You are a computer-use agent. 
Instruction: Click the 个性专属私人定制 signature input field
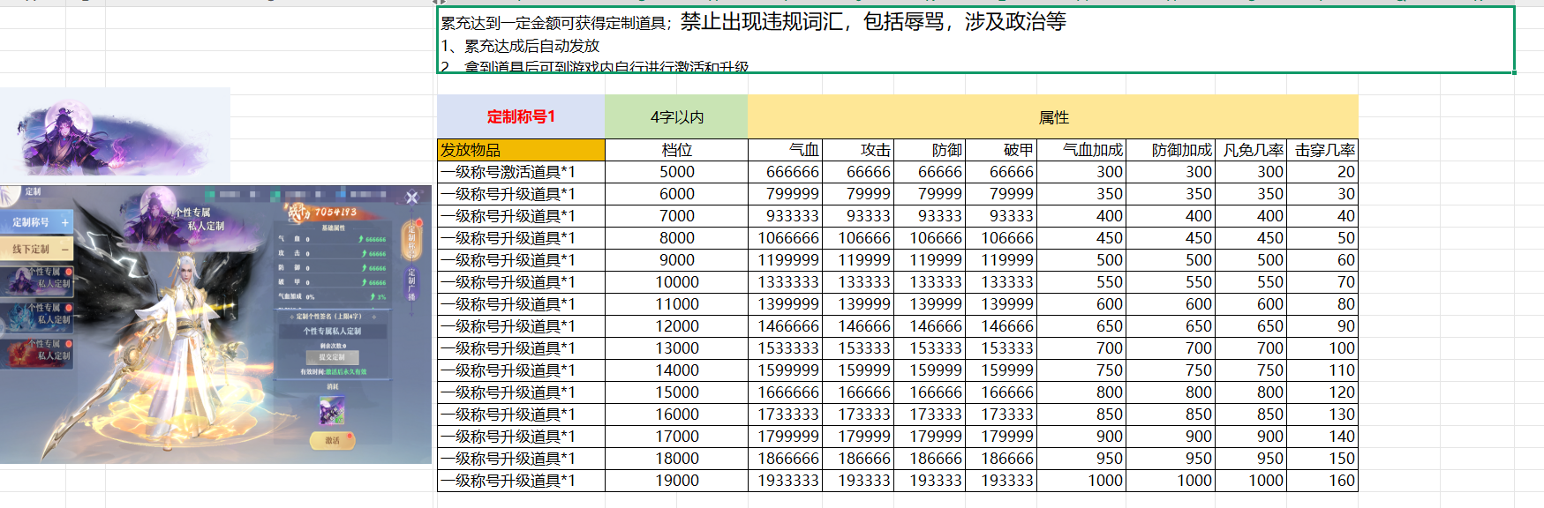pyautogui.click(x=332, y=332)
